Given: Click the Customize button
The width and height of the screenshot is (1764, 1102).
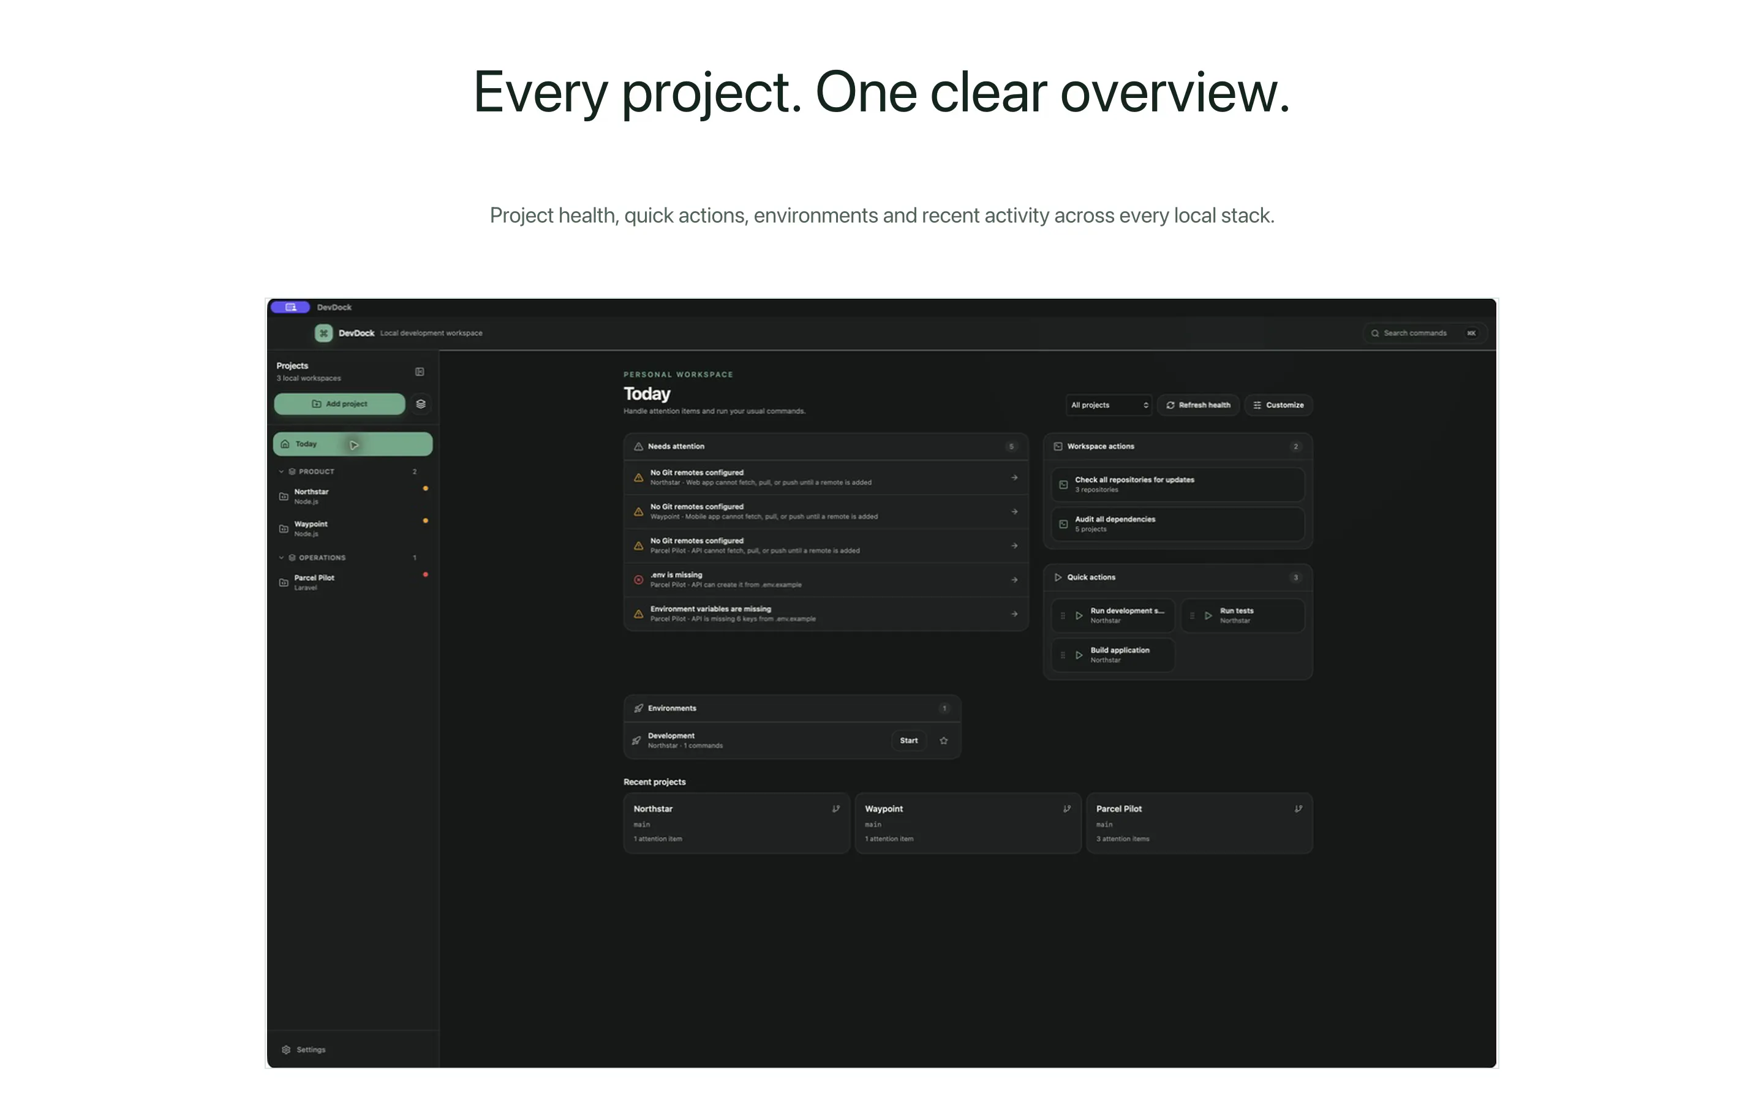Looking at the screenshot, I should [x=1278, y=405].
